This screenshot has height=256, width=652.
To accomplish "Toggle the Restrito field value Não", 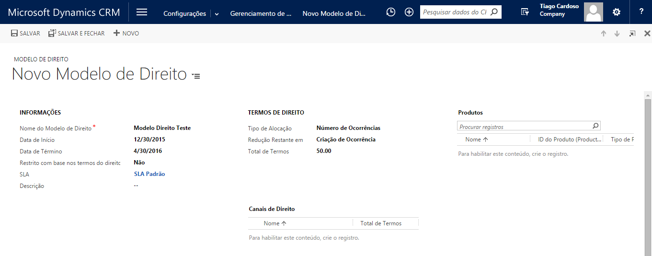I will (139, 163).
